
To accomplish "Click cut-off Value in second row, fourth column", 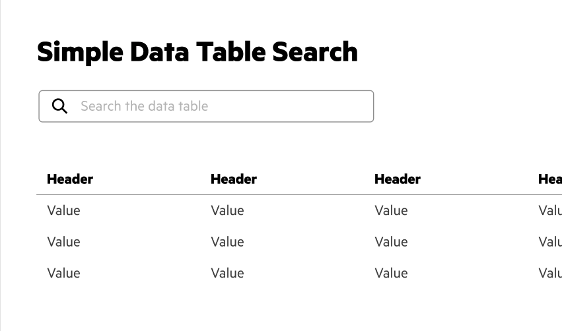I will pyautogui.click(x=550, y=242).
